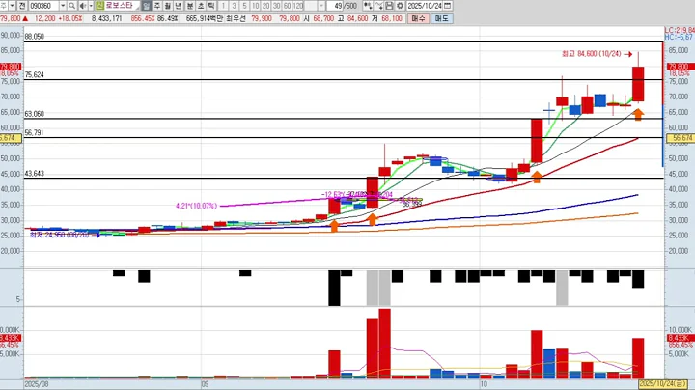Screen dimensions: 695x390
Task: Choose the 5 interval button
Action: (244, 6)
